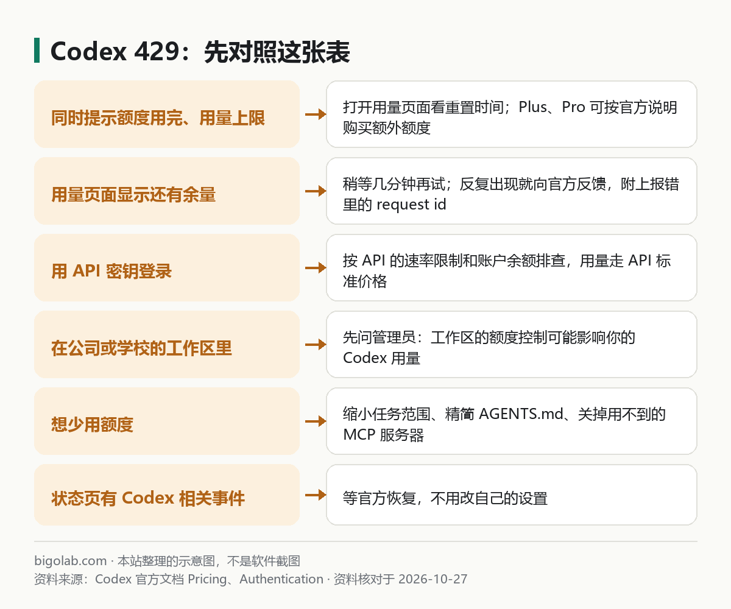Click the text '打开用量页面看重置时间' in the first answer
Screen dimensions: 731x609
coord(425,108)
